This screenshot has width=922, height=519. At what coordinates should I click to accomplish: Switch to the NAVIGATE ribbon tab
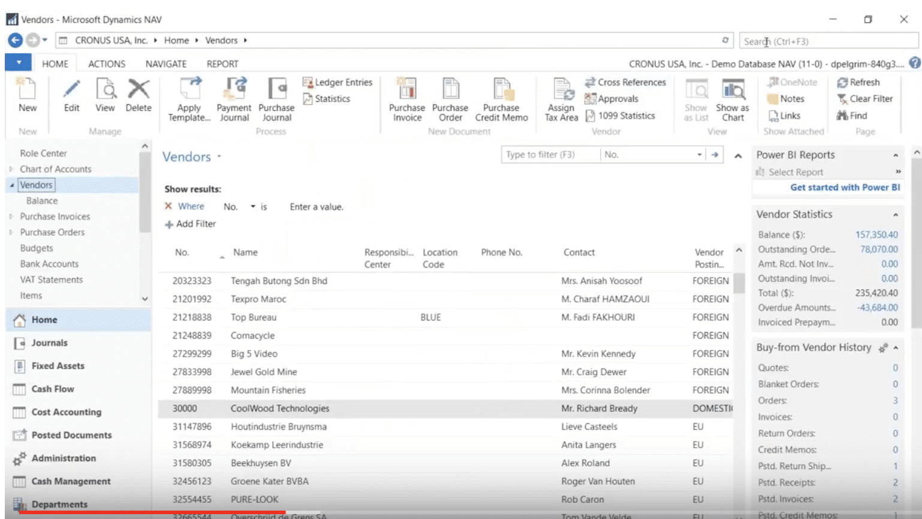coord(166,64)
